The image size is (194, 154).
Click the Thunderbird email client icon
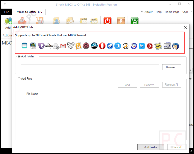click(175, 46)
